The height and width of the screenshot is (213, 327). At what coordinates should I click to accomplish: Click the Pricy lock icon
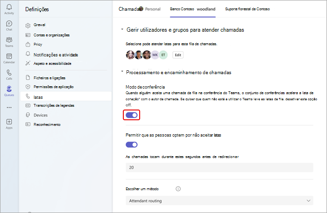click(28, 44)
